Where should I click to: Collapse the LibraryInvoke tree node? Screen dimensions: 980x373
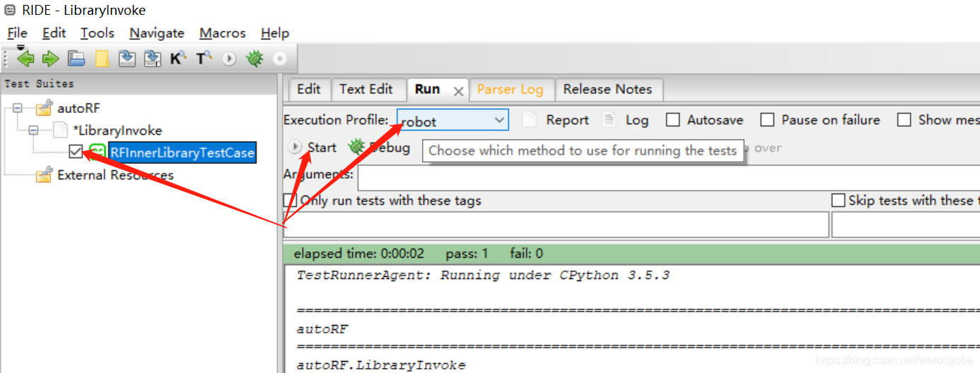pyautogui.click(x=33, y=131)
